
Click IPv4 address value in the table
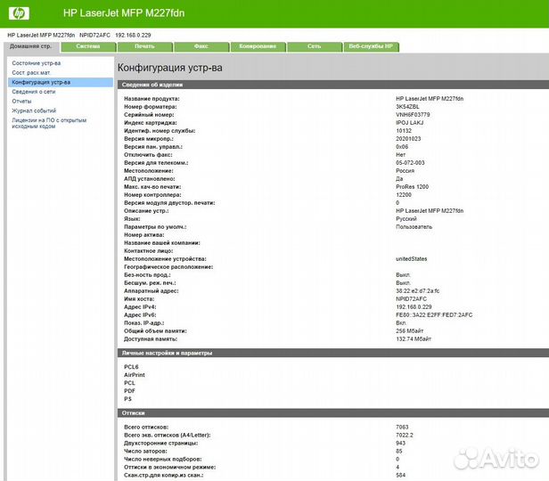coord(414,307)
